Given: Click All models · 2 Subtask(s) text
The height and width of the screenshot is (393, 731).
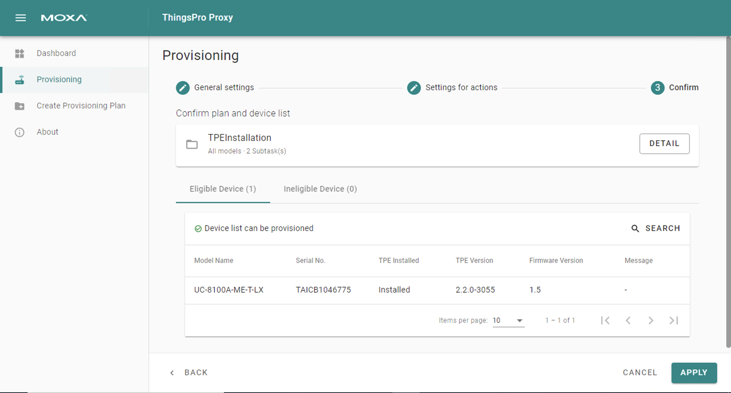Looking at the screenshot, I should 247,151.
